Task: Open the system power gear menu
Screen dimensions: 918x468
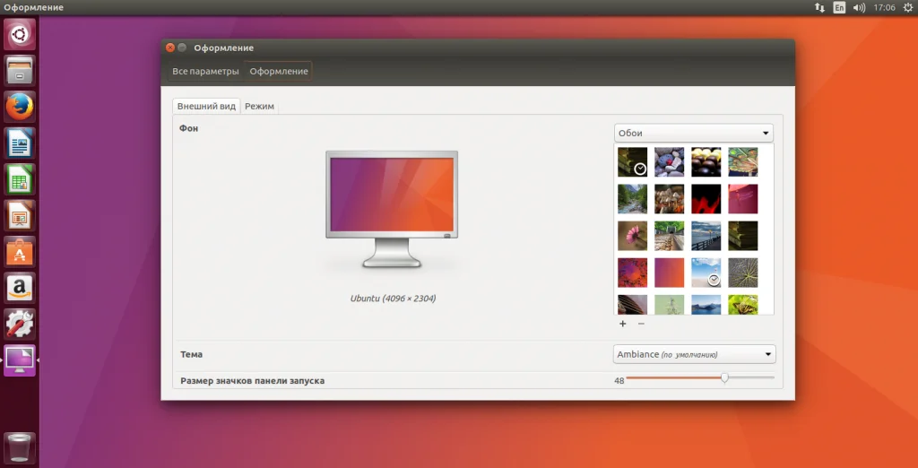Action: [x=906, y=7]
